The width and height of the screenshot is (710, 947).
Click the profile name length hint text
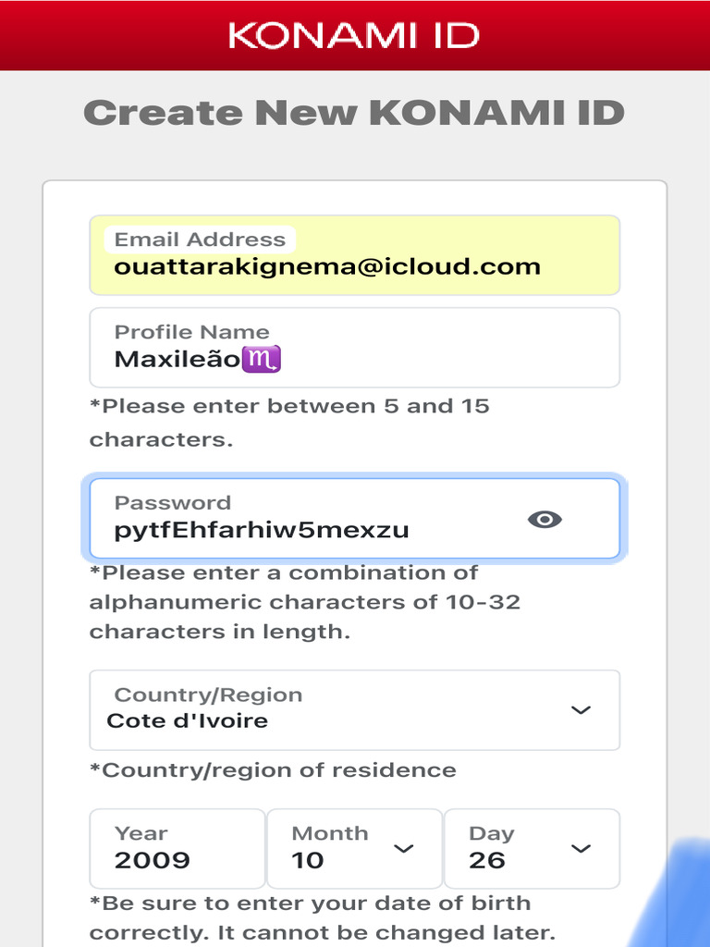[289, 423]
